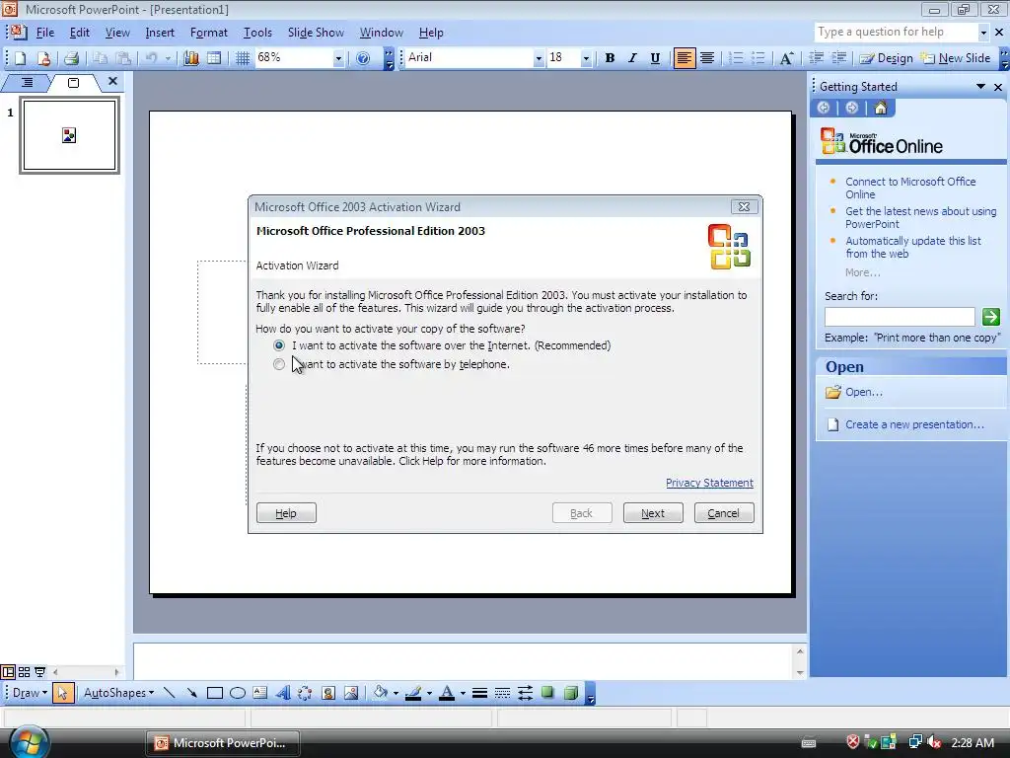Toggle Underline formatting
The image size is (1010, 758).
[655, 58]
